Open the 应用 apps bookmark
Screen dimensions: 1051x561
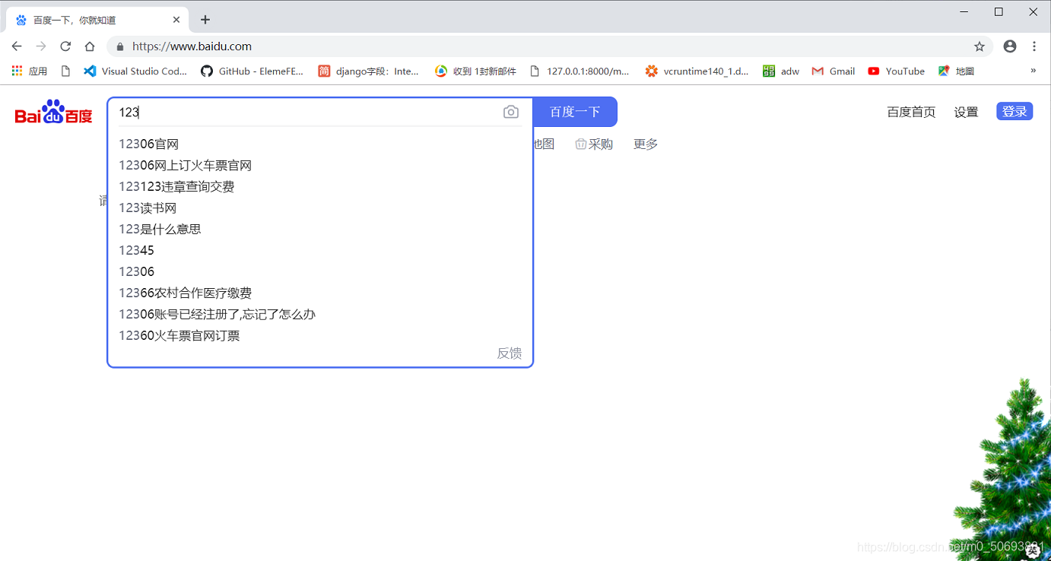click(x=30, y=71)
